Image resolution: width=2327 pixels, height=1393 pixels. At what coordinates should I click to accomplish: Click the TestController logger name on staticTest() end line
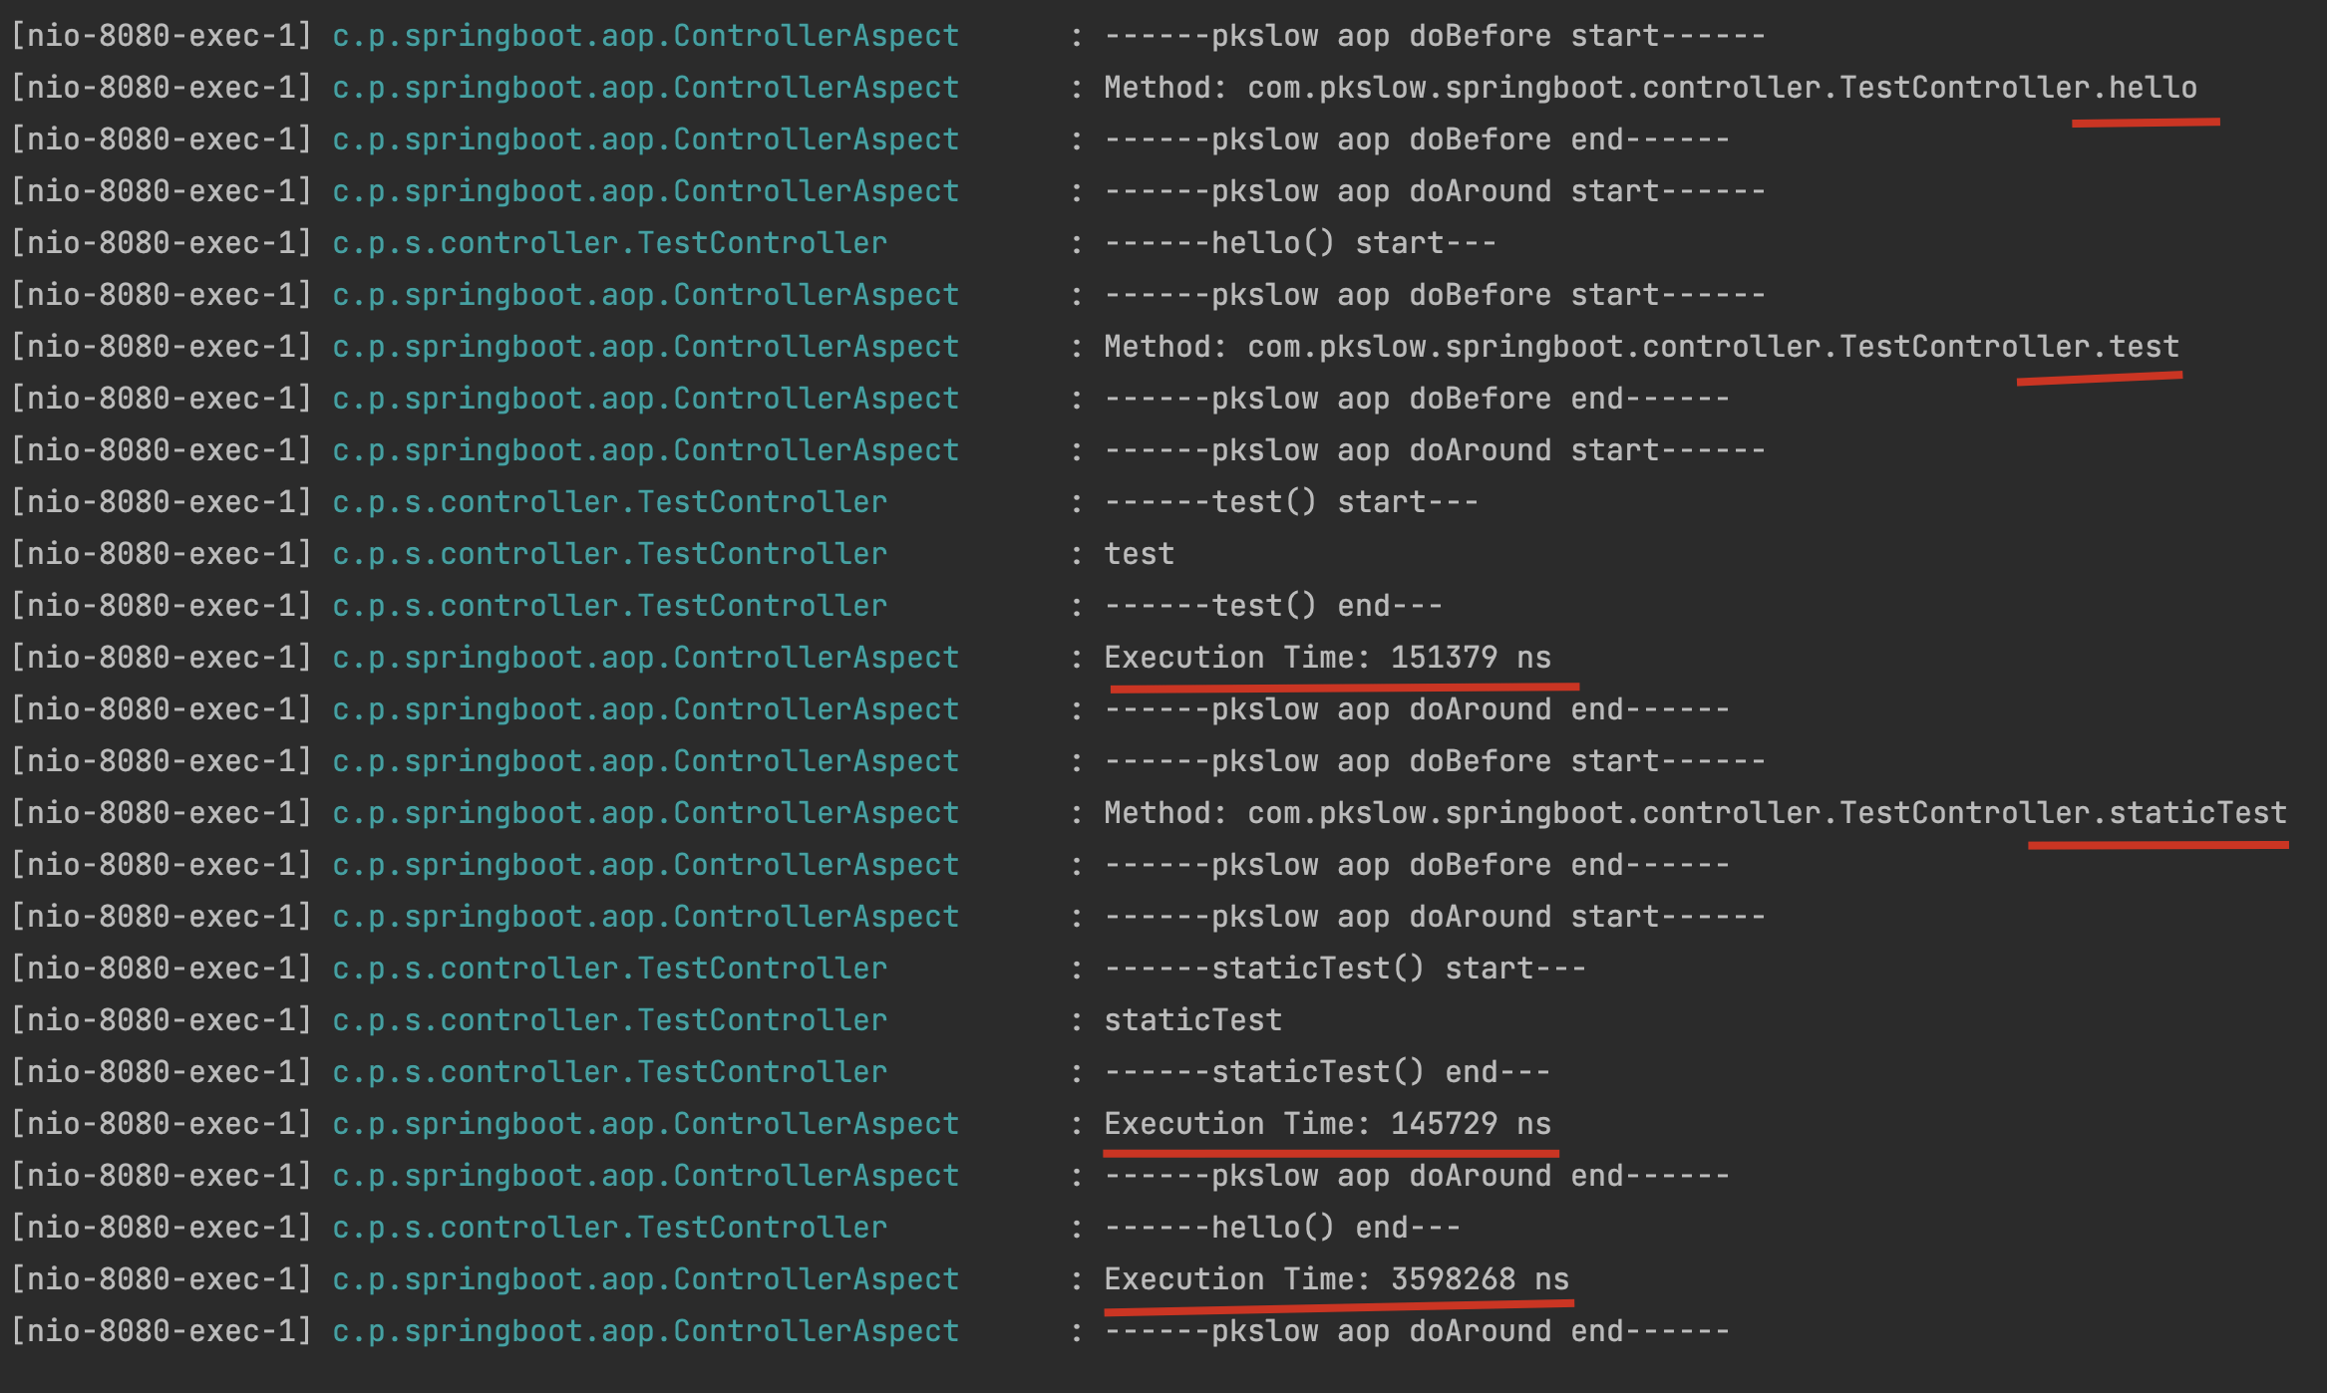tap(609, 1072)
